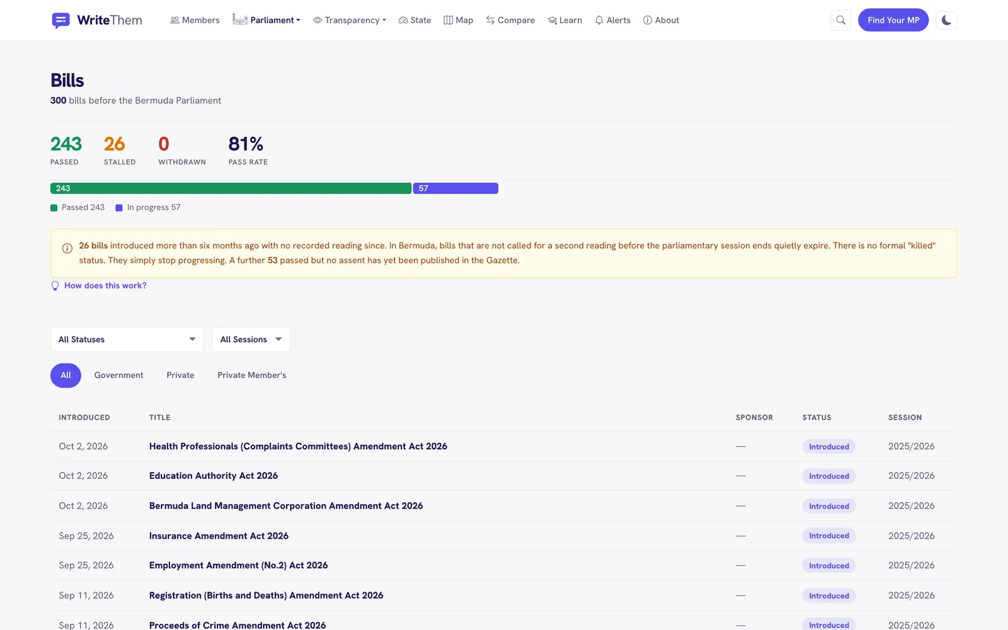Screen dimensions: 1008x630
Task: Go to the State page
Action: [x=415, y=20]
